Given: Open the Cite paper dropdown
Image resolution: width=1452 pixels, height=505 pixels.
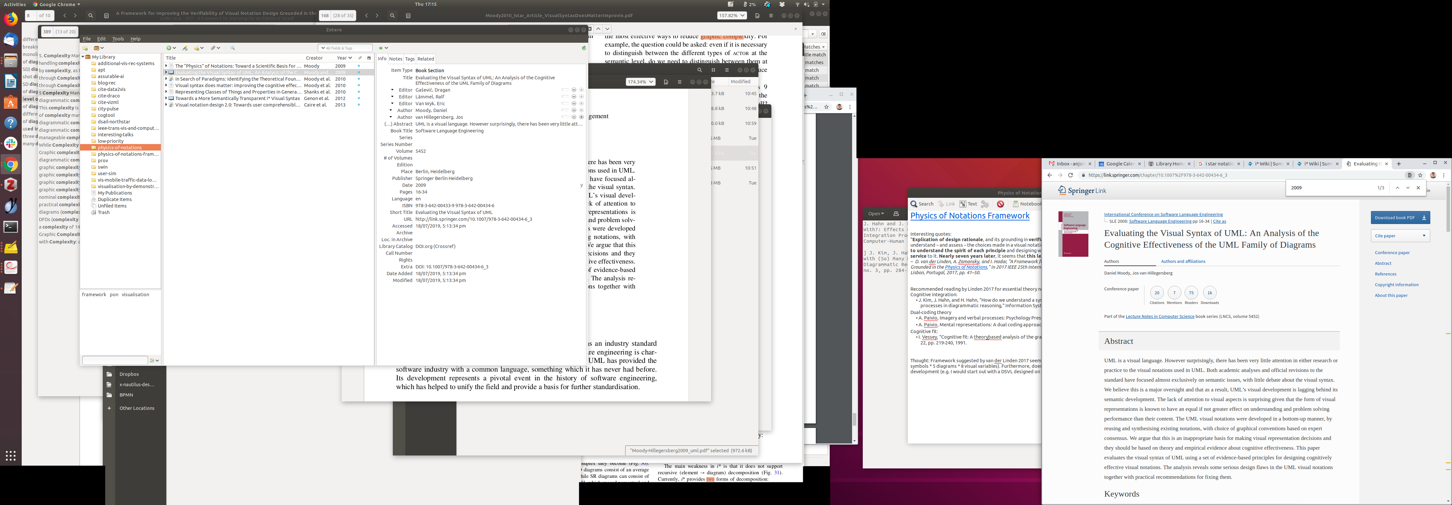Looking at the screenshot, I should [1400, 236].
